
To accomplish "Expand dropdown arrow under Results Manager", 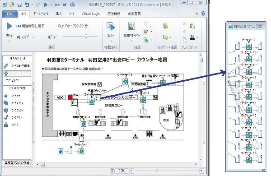I will 132,41.
